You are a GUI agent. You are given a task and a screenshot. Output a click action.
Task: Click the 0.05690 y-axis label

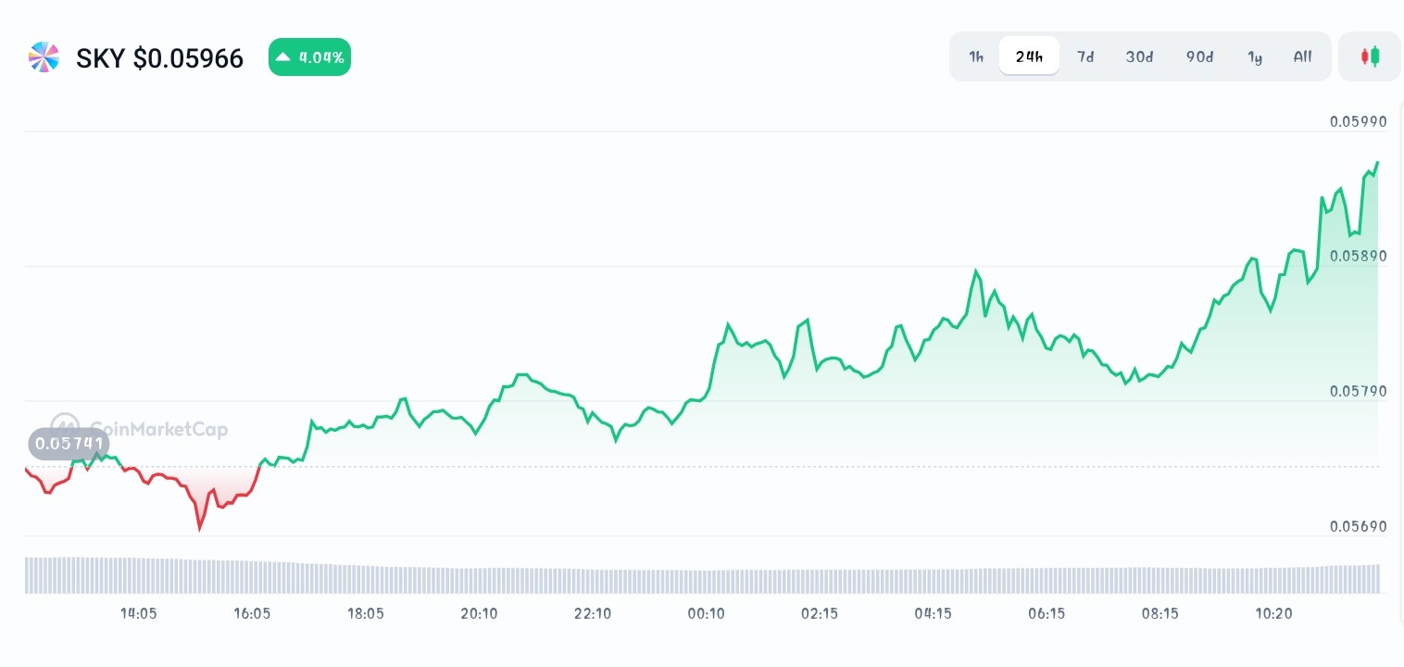click(x=1359, y=526)
